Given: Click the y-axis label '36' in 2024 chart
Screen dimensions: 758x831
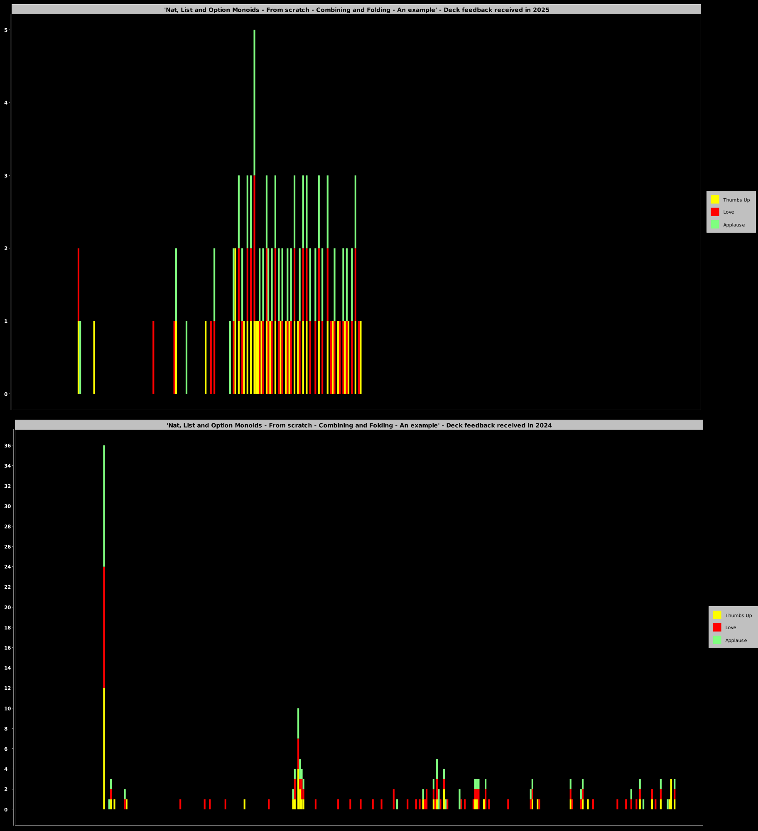Looking at the screenshot, I should (7, 445).
